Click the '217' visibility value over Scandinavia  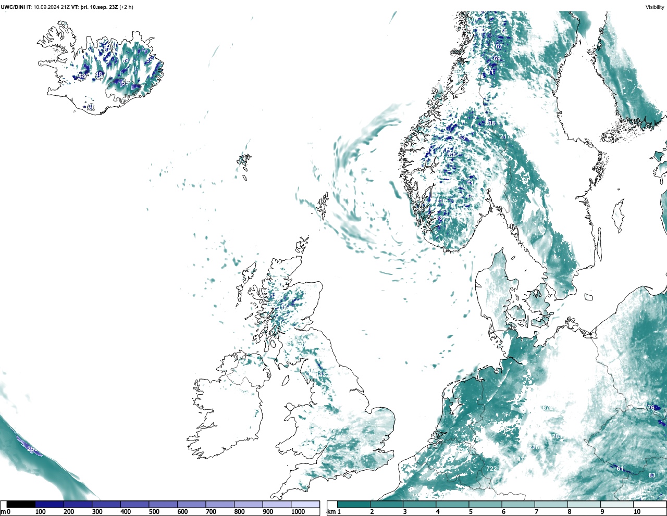click(x=505, y=136)
